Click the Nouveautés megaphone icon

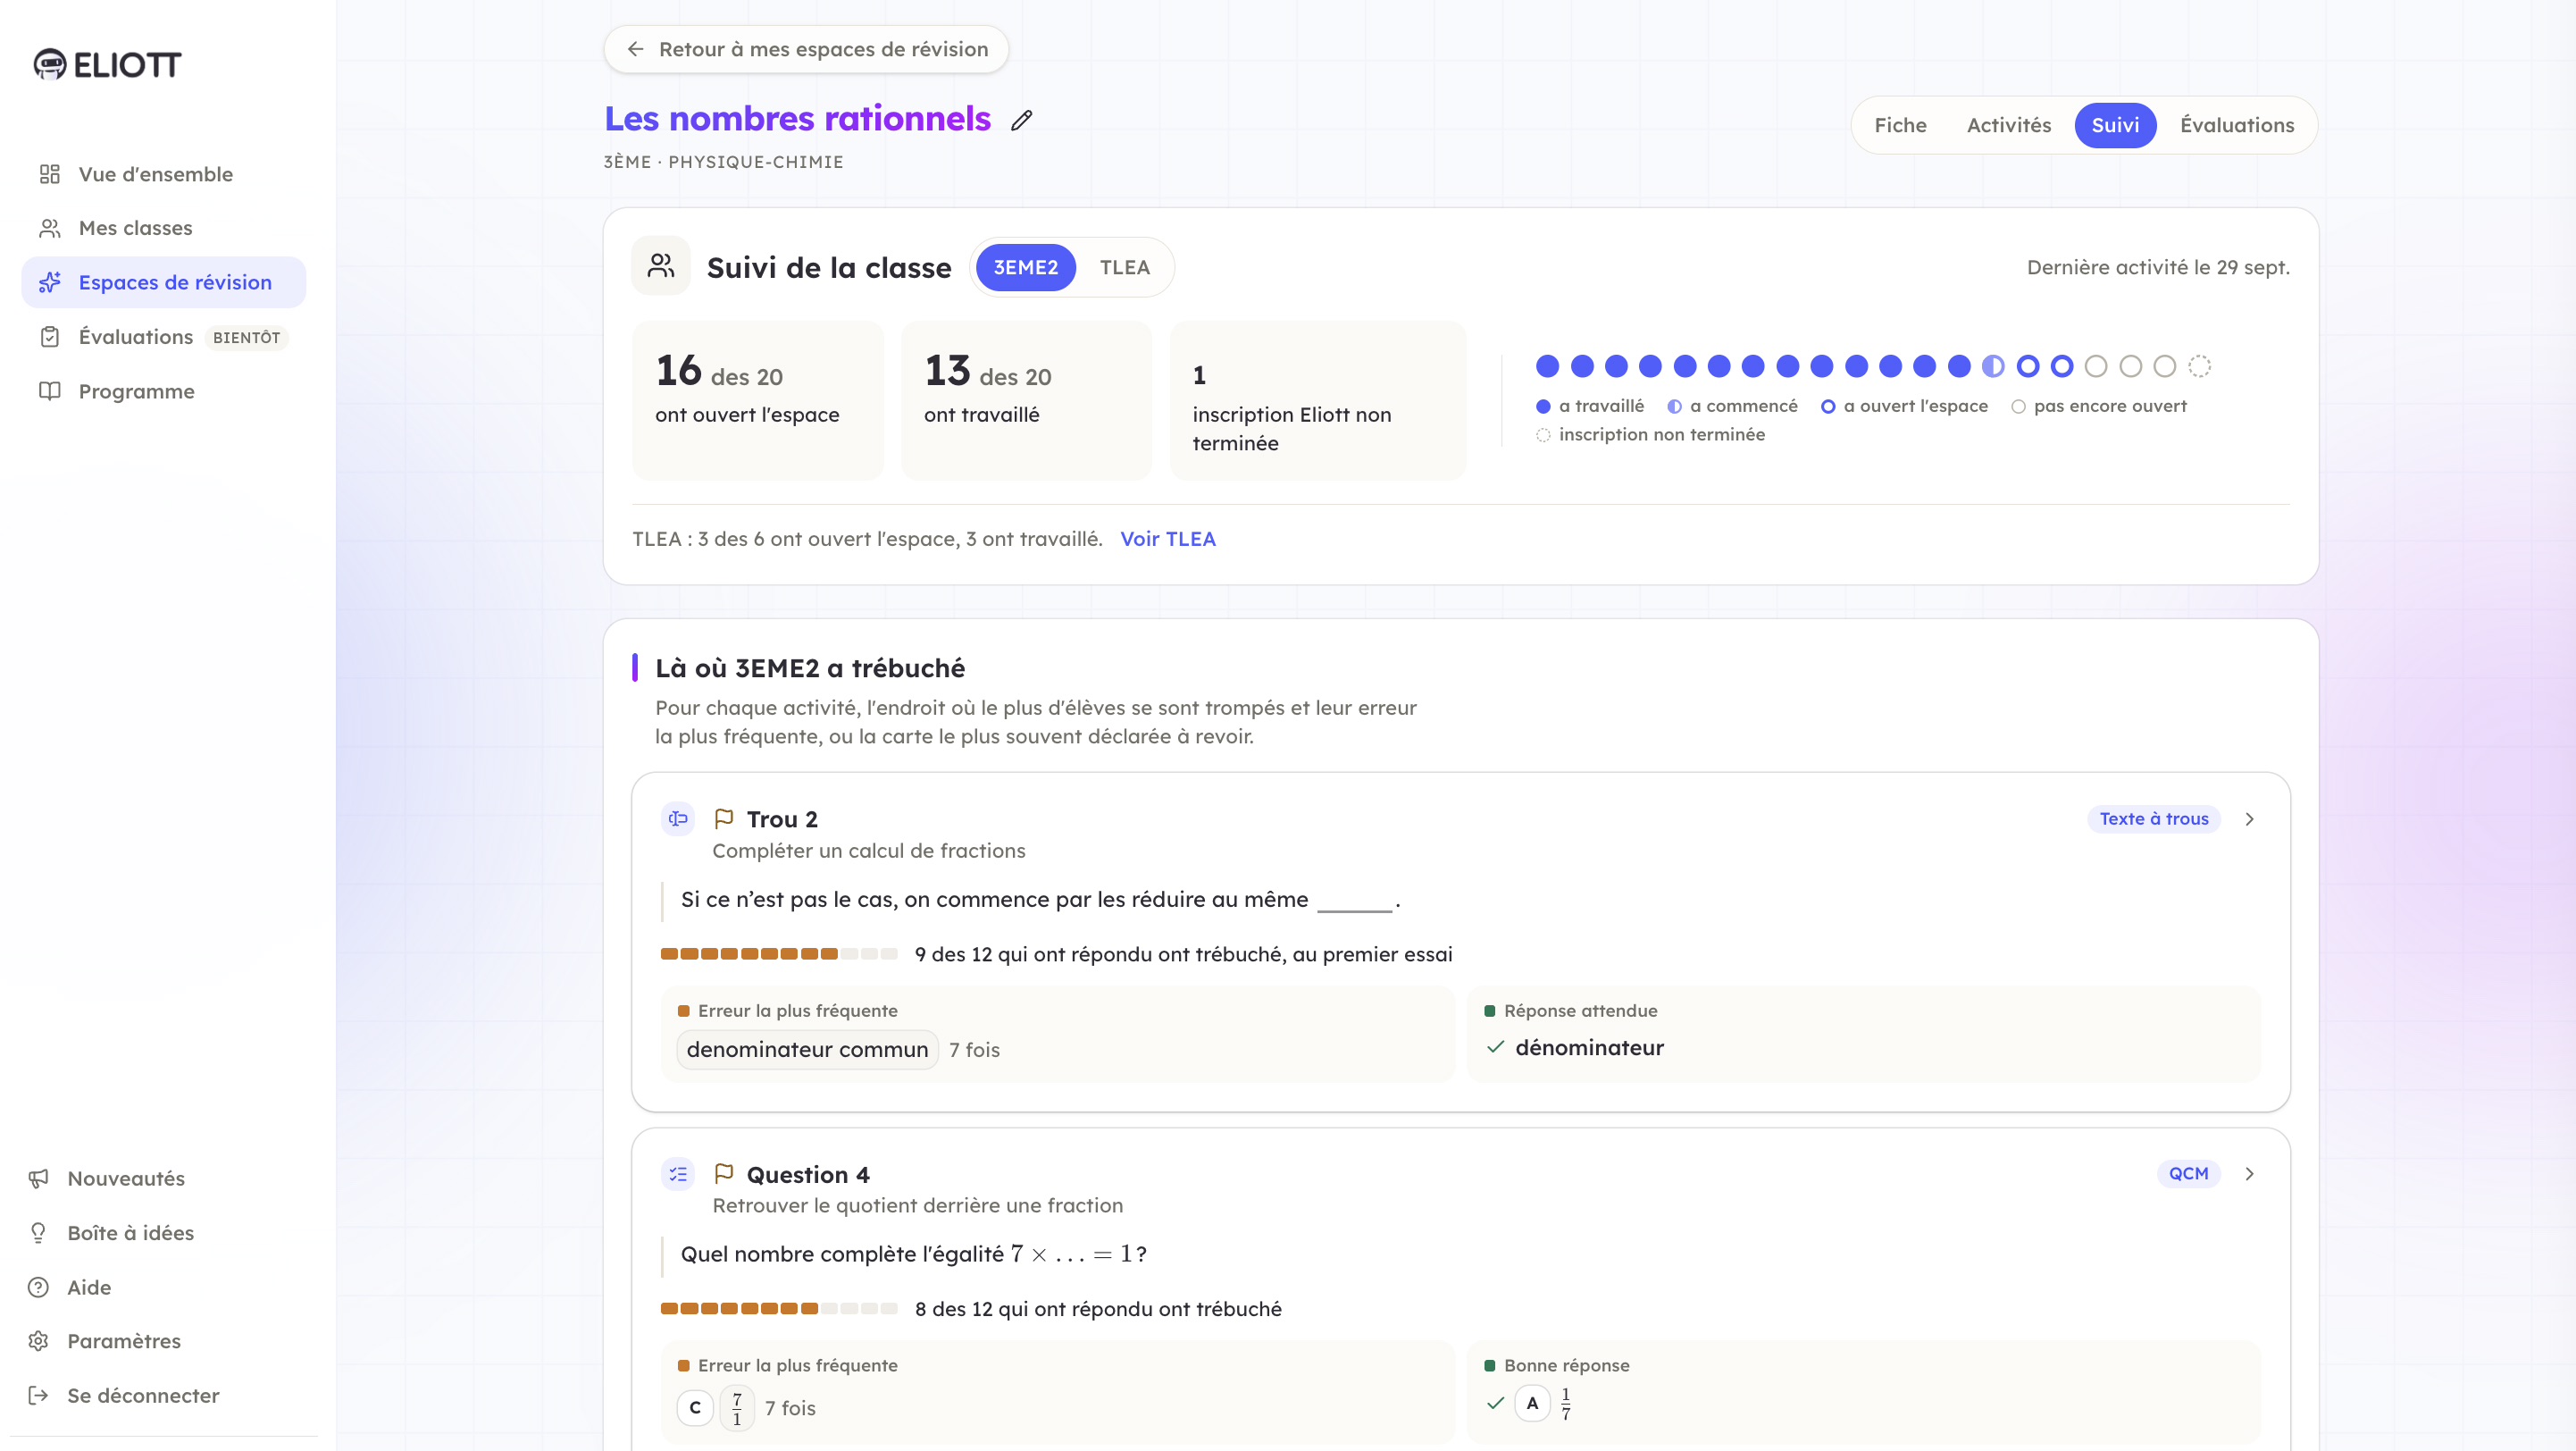39,1178
